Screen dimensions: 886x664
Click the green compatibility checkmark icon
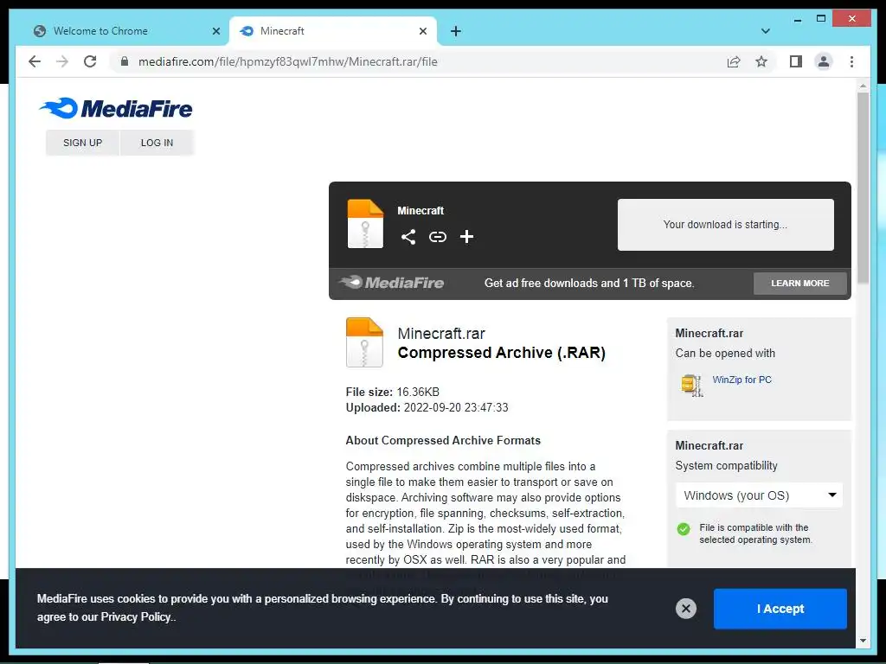(684, 529)
